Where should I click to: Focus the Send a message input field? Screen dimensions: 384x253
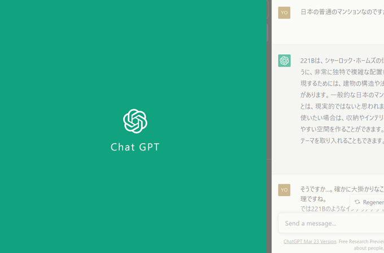pos(331,223)
